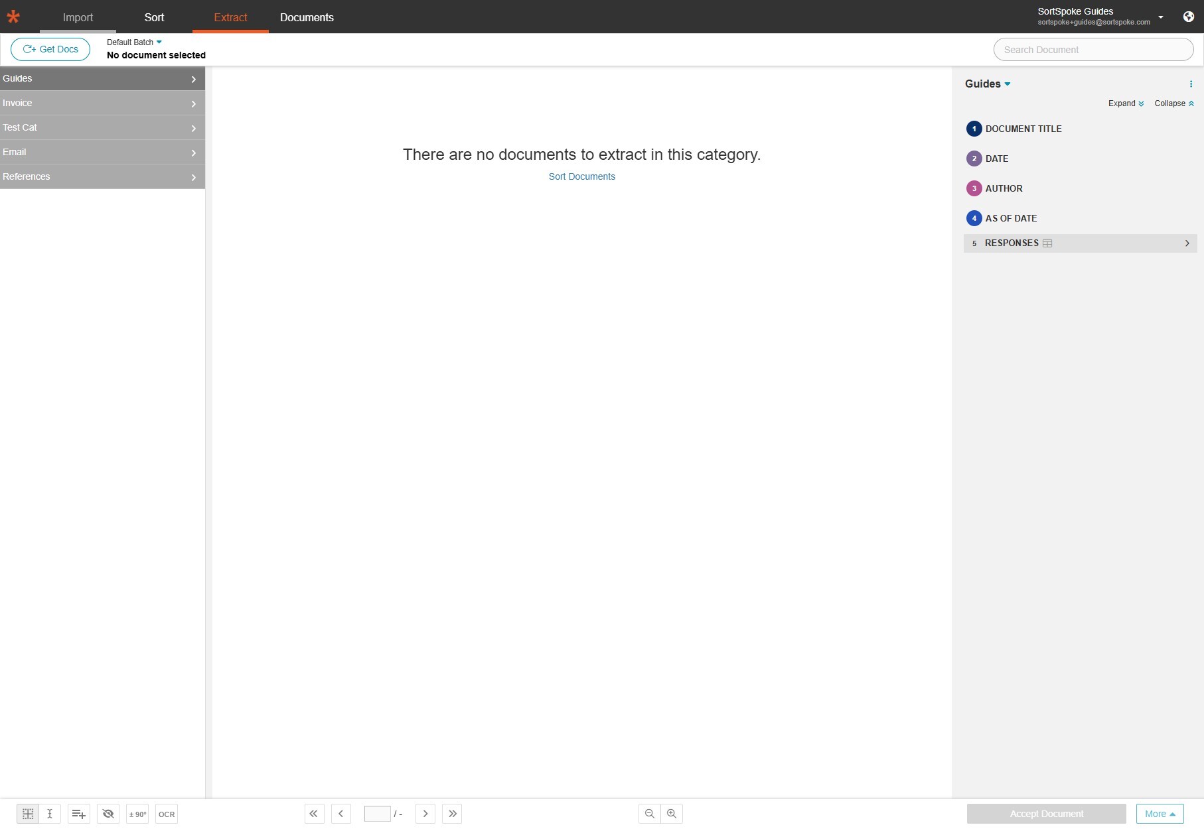Screen dimensions: 1204x829
Task: Collapse all extraction fields
Action: tap(1174, 103)
